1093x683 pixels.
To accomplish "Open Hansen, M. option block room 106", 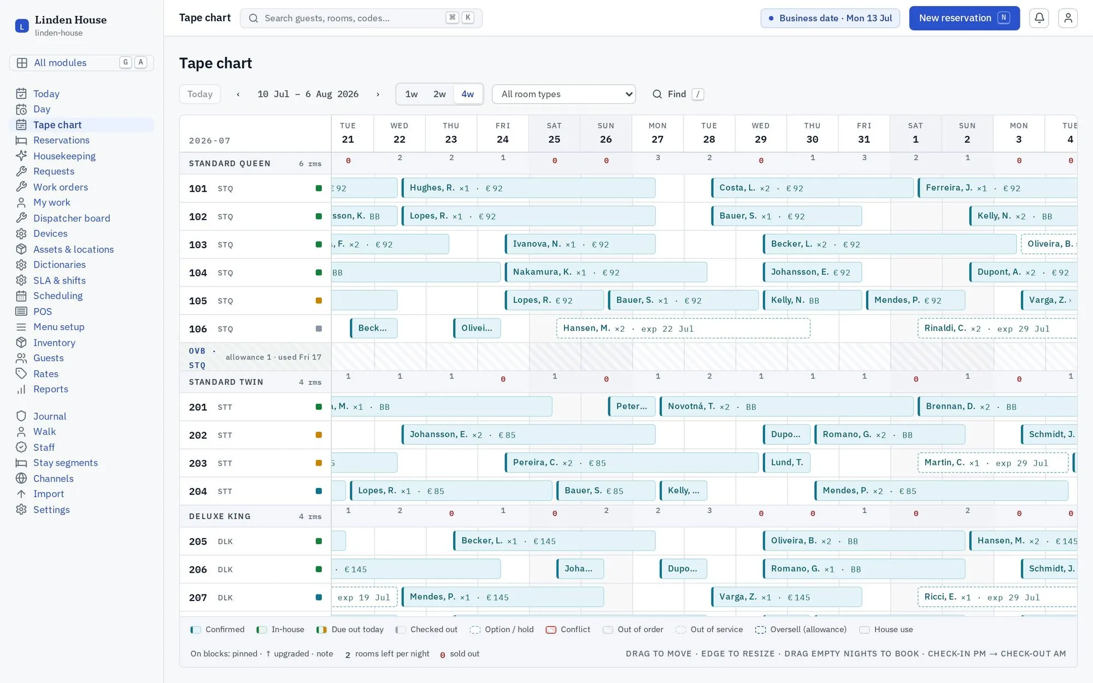I will pos(683,328).
